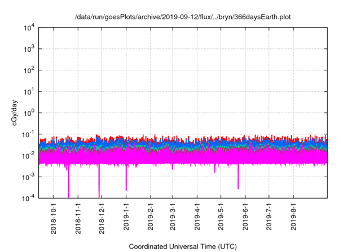Click the Coordinated Universal Time axis label
Viewport: 361px width, 252px height.
click(183, 246)
